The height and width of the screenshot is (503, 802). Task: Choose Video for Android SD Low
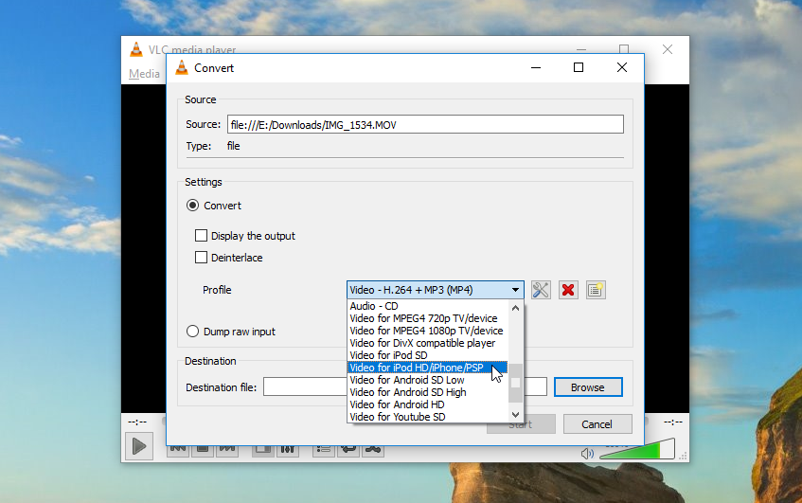click(x=428, y=380)
